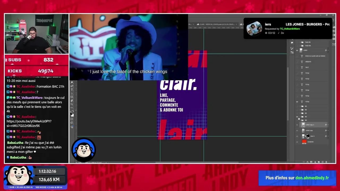Hide the LOGO layer with its eye
340x191 pixels.
pyautogui.click(x=297, y=50)
